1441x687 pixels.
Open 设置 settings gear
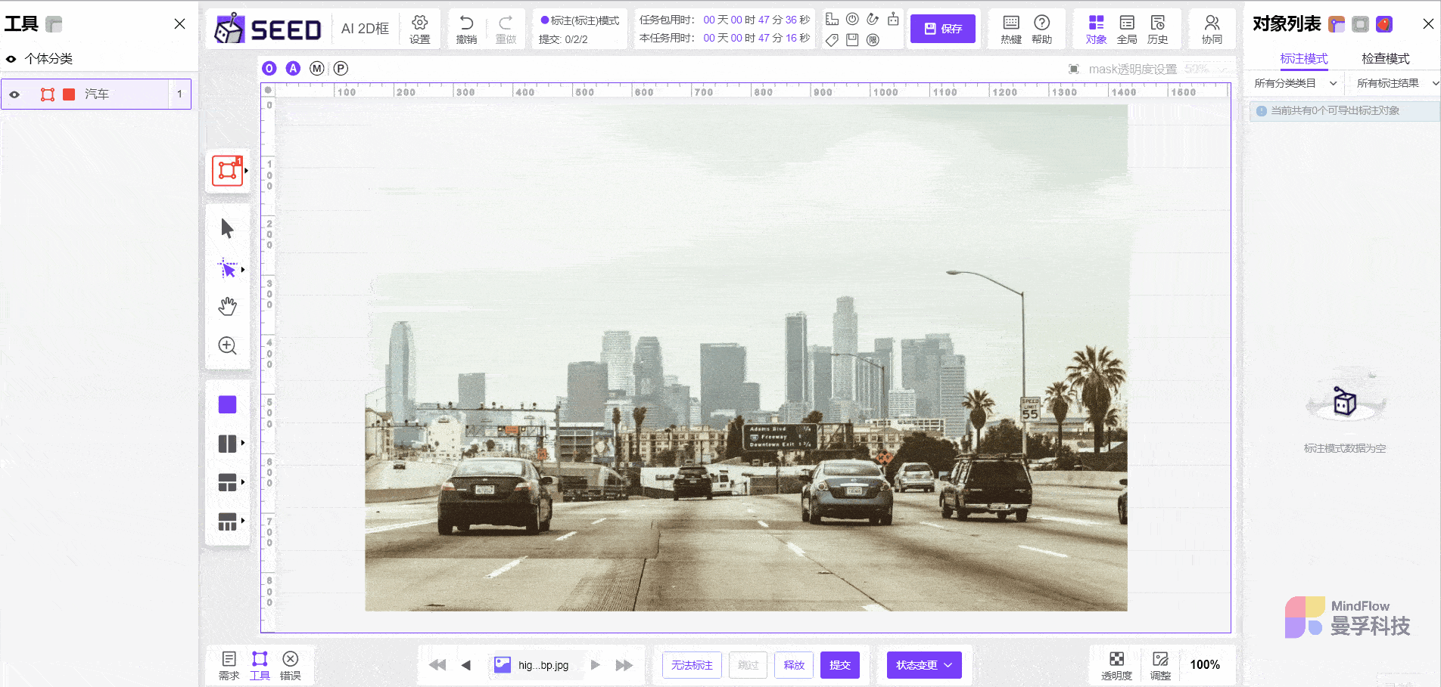(x=420, y=29)
